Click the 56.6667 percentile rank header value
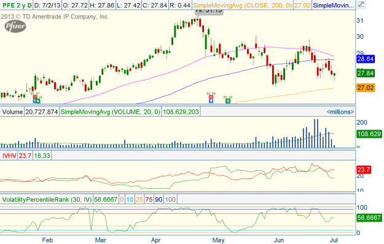The width and height of the screenshot is (384, 244). 106,199
